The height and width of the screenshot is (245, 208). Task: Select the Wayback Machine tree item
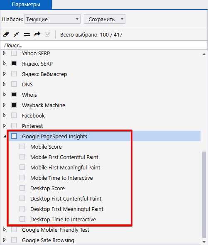[x=44, y=105]
